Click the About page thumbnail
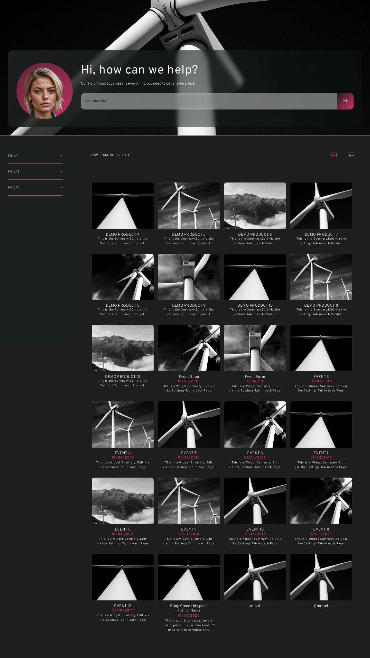 pyautogui.click(x=255, y=577)
